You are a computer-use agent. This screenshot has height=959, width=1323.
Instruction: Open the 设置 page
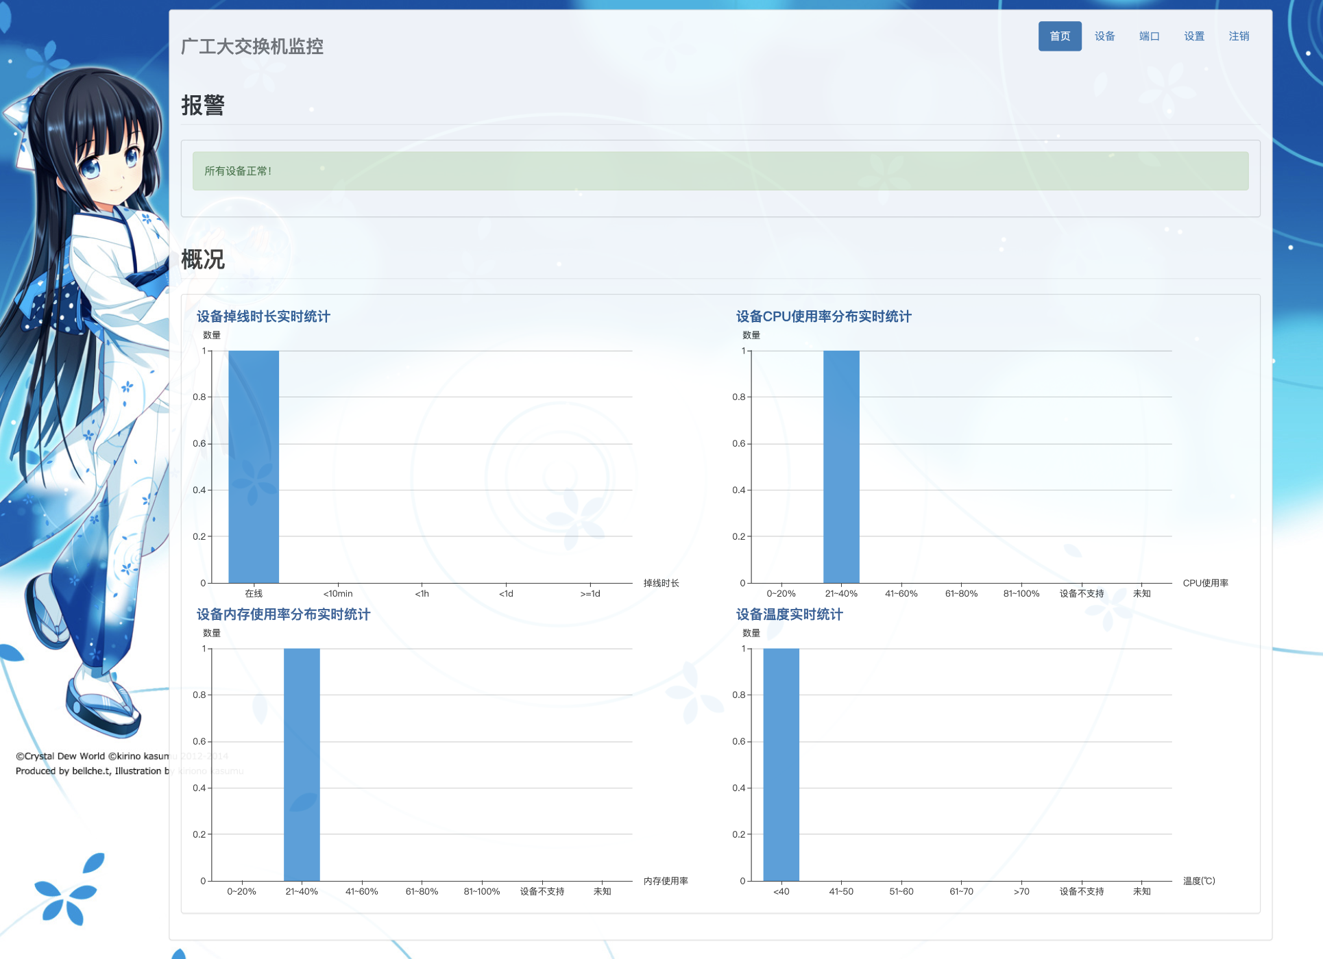point(1194,36)
